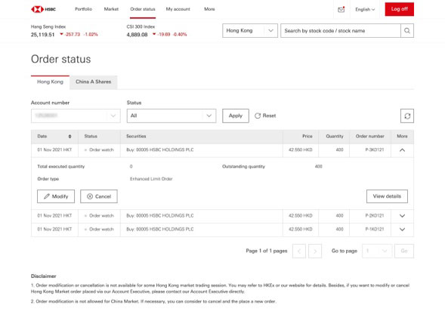
Task: Click order number P-3KD121
Action: tap(375, 150)
